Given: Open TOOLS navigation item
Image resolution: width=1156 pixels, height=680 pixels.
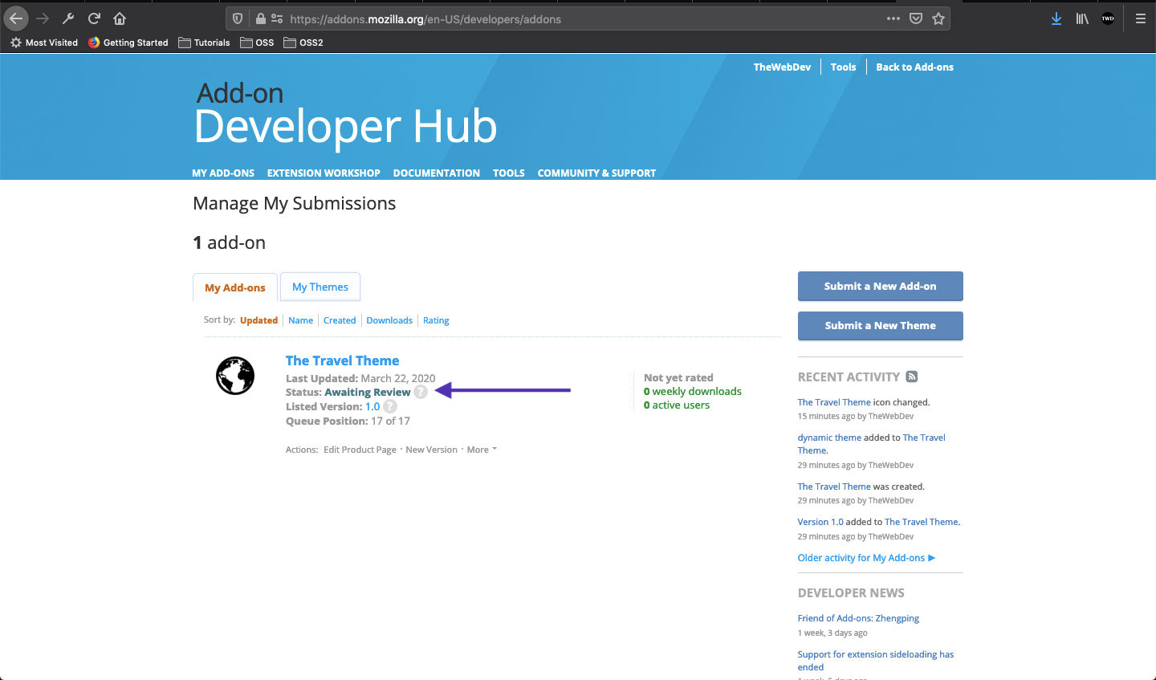Looking at the screenshot, I should 509,173.
